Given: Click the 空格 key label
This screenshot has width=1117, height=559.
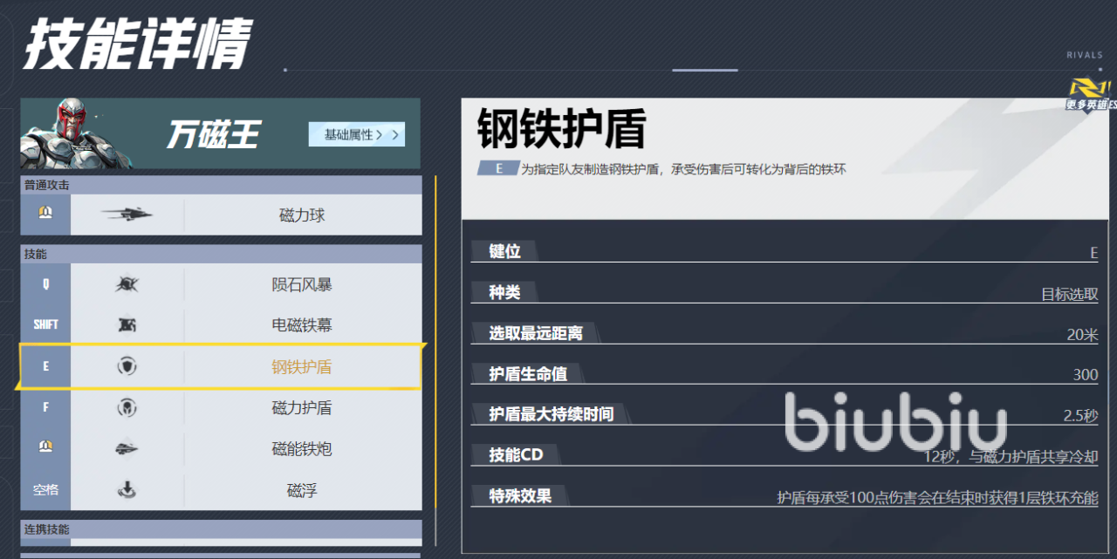Looking at the screenshot, I should tap(45, 490).
